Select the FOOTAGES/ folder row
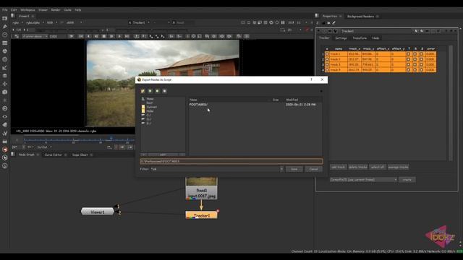Viewport: 463px width, 260px height. (255, 105)
